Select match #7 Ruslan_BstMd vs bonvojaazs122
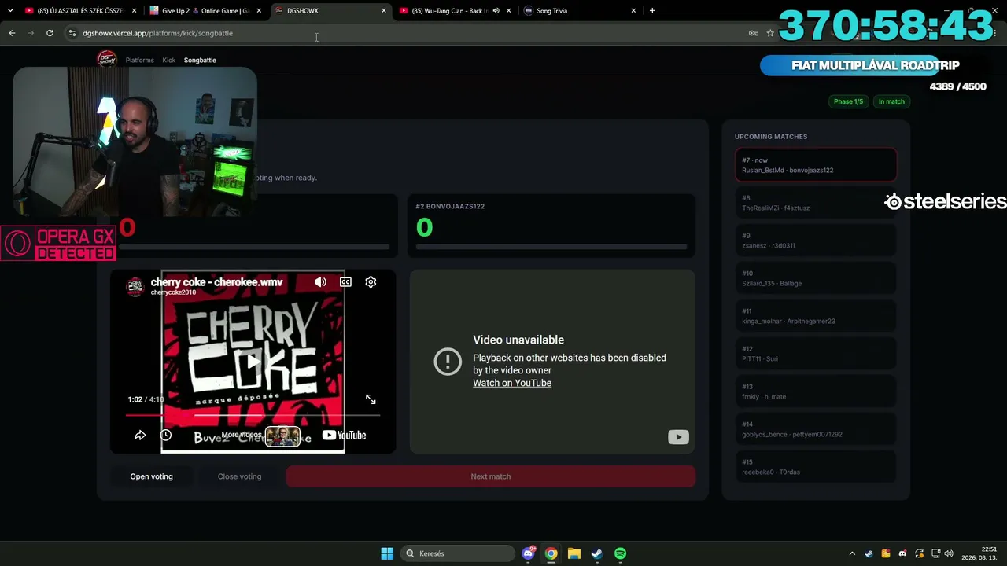Image resolution: width=1007 pixels, height=566 pixels. [x=816, y=165]
